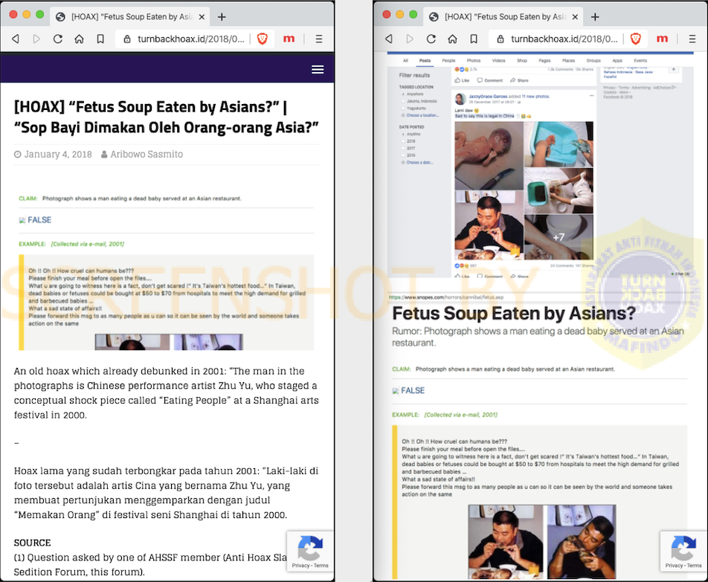708x582 pixels.
Task: Click site info lock icon in right address bar
Action: coord(501,39)
